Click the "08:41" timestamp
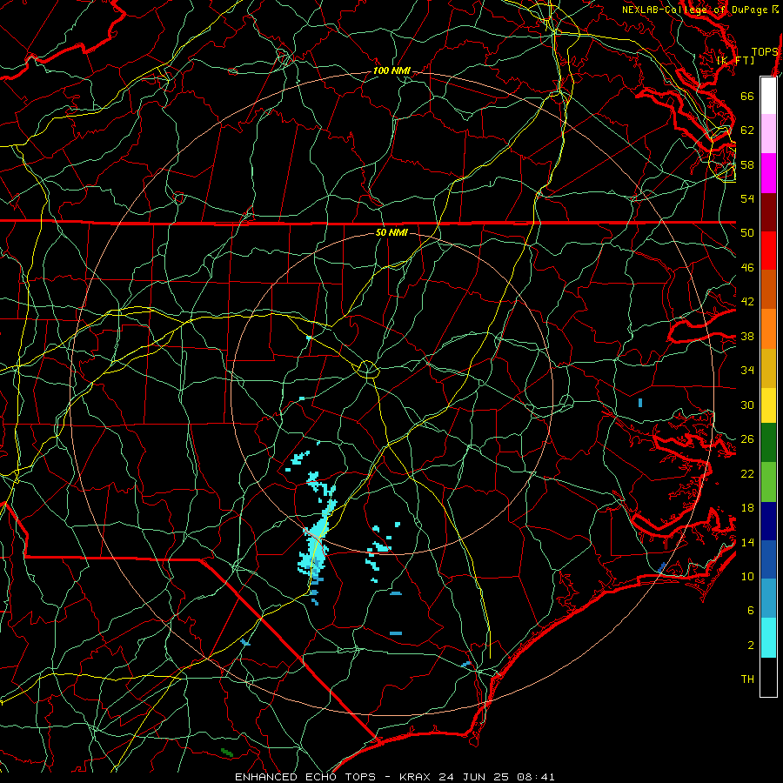This screenshot has width=783, height=783. point(536,777)
